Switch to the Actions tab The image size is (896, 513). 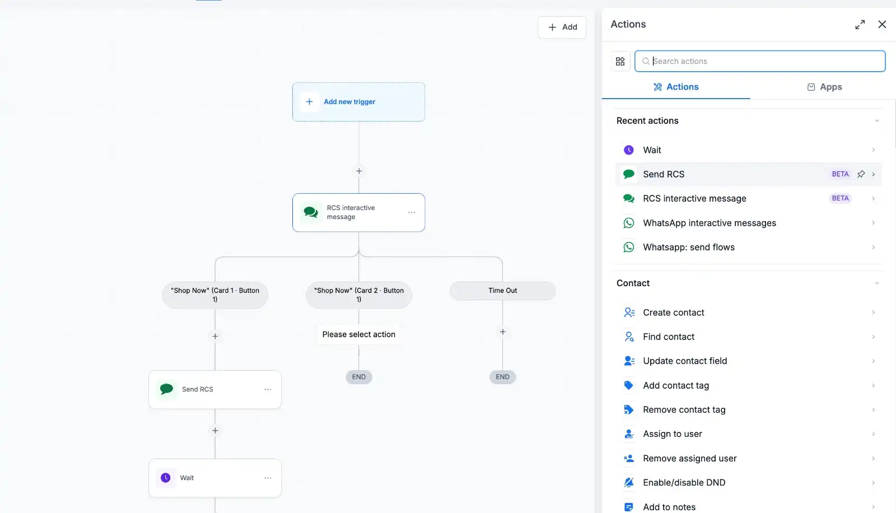pos(676,87)
